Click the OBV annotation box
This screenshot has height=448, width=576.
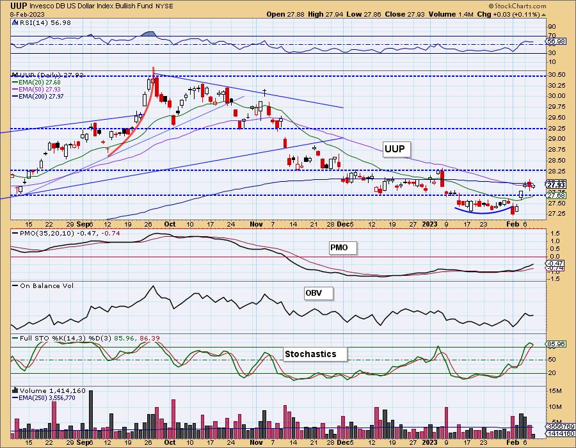(318, 293)
